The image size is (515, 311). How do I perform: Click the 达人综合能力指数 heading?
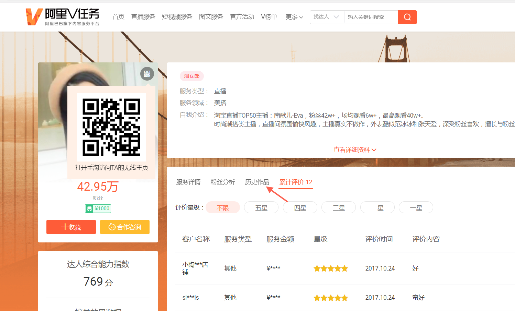tap(98, 264)
